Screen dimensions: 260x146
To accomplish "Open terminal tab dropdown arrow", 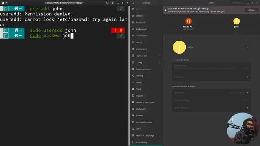I will (x=6, y=3).
